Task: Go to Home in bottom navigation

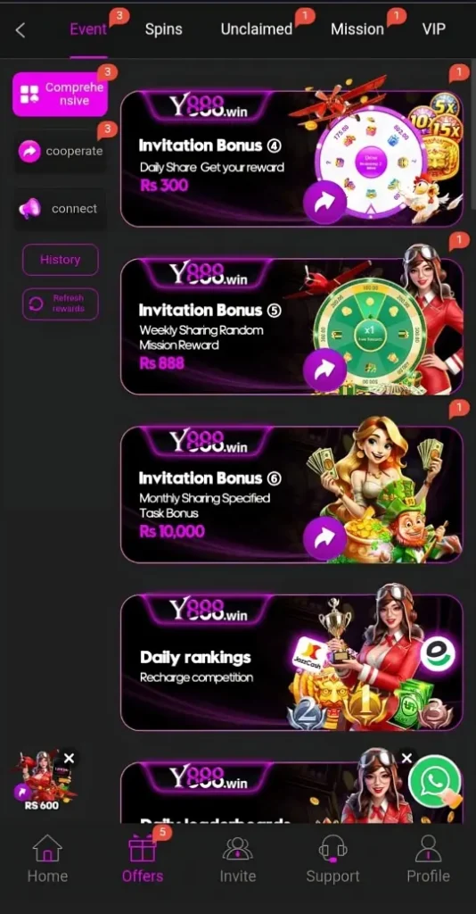Action: click(48, 859)
